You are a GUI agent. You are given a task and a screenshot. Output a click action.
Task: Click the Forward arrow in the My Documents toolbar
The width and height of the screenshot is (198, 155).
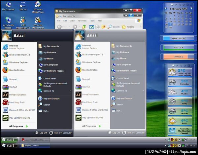pyautogui.click(x=75, y=27)
